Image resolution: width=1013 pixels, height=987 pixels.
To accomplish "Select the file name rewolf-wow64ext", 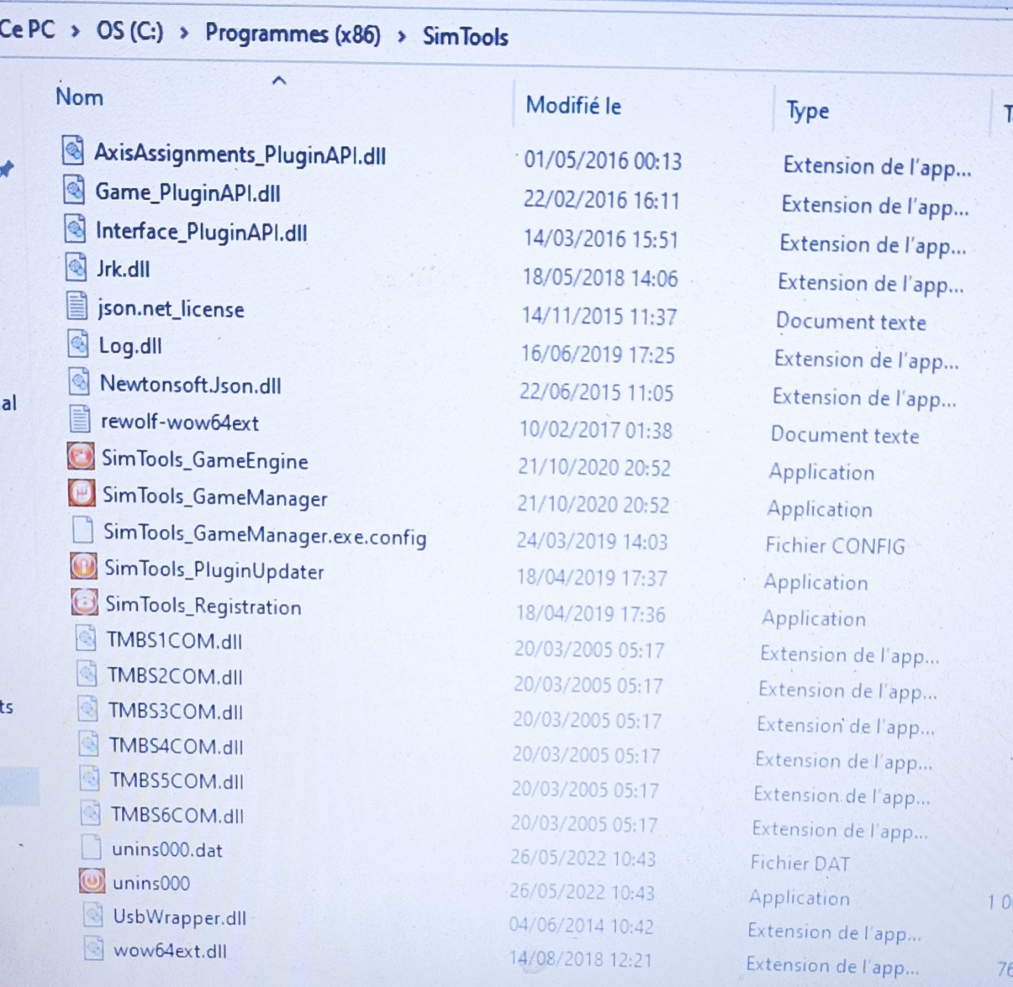I will click(x=180, y=423).
